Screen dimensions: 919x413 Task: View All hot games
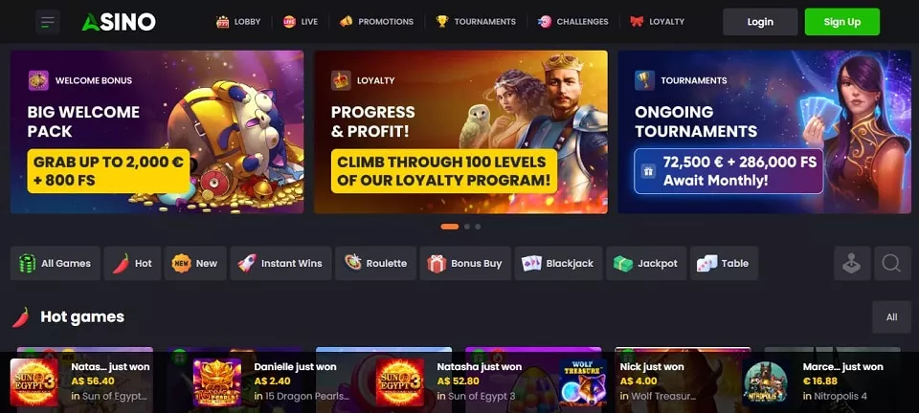(891, 317)
